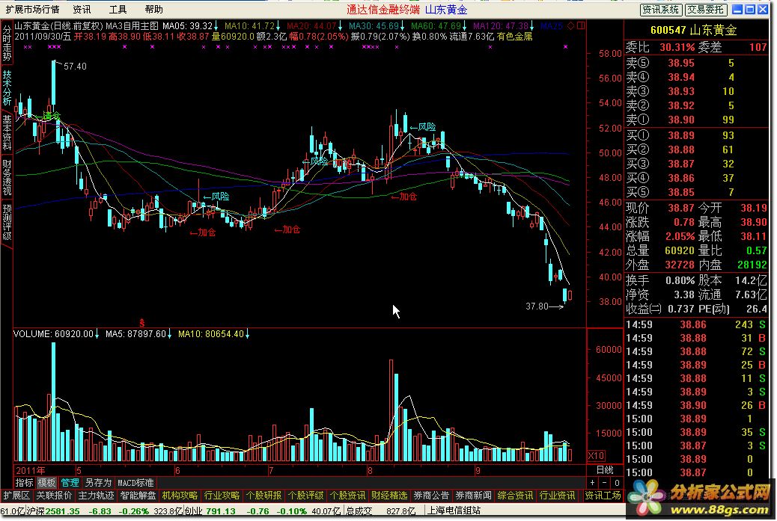Switch to 财务透视 side tab
Screen dimensions: 777x521
pyautogui.click(x=7, y=177)
